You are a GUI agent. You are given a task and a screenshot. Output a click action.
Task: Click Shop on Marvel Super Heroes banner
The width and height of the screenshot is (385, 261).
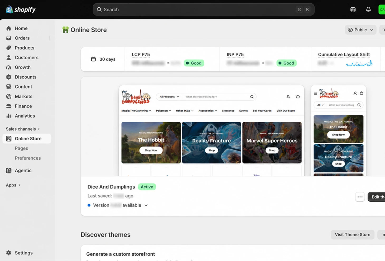click(x=272, y=150)
